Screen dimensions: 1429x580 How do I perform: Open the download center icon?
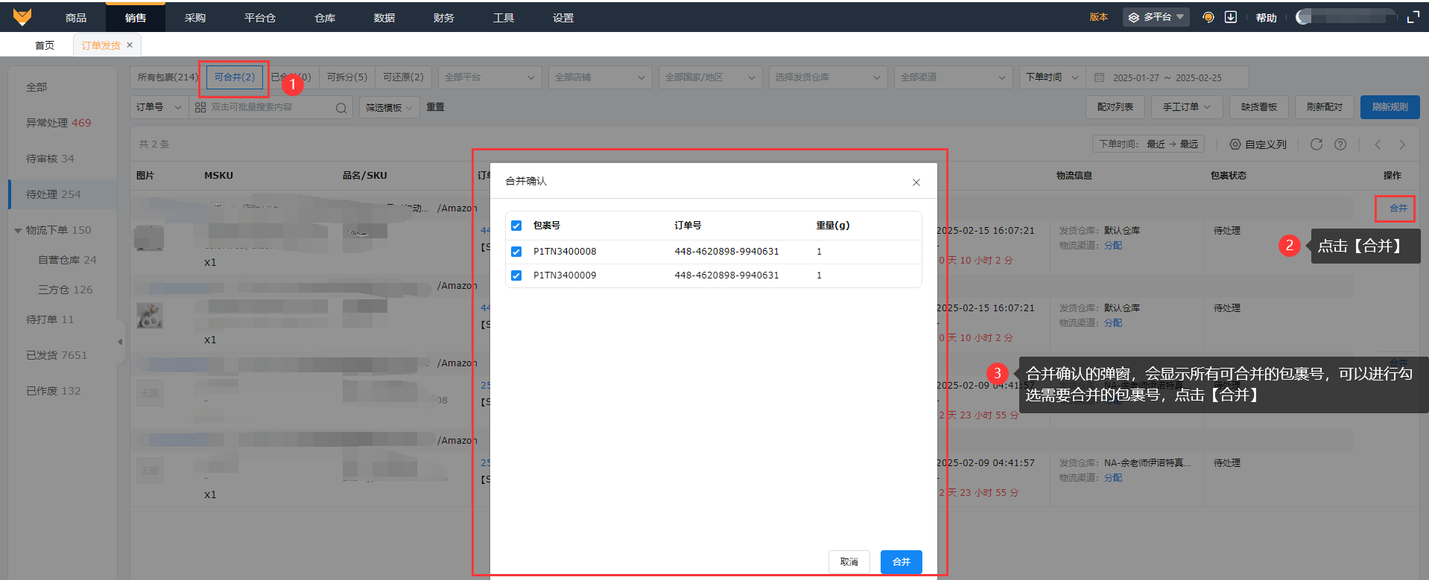(x=1231, y=17)
